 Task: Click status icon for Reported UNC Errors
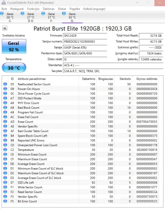pos(5,140)
